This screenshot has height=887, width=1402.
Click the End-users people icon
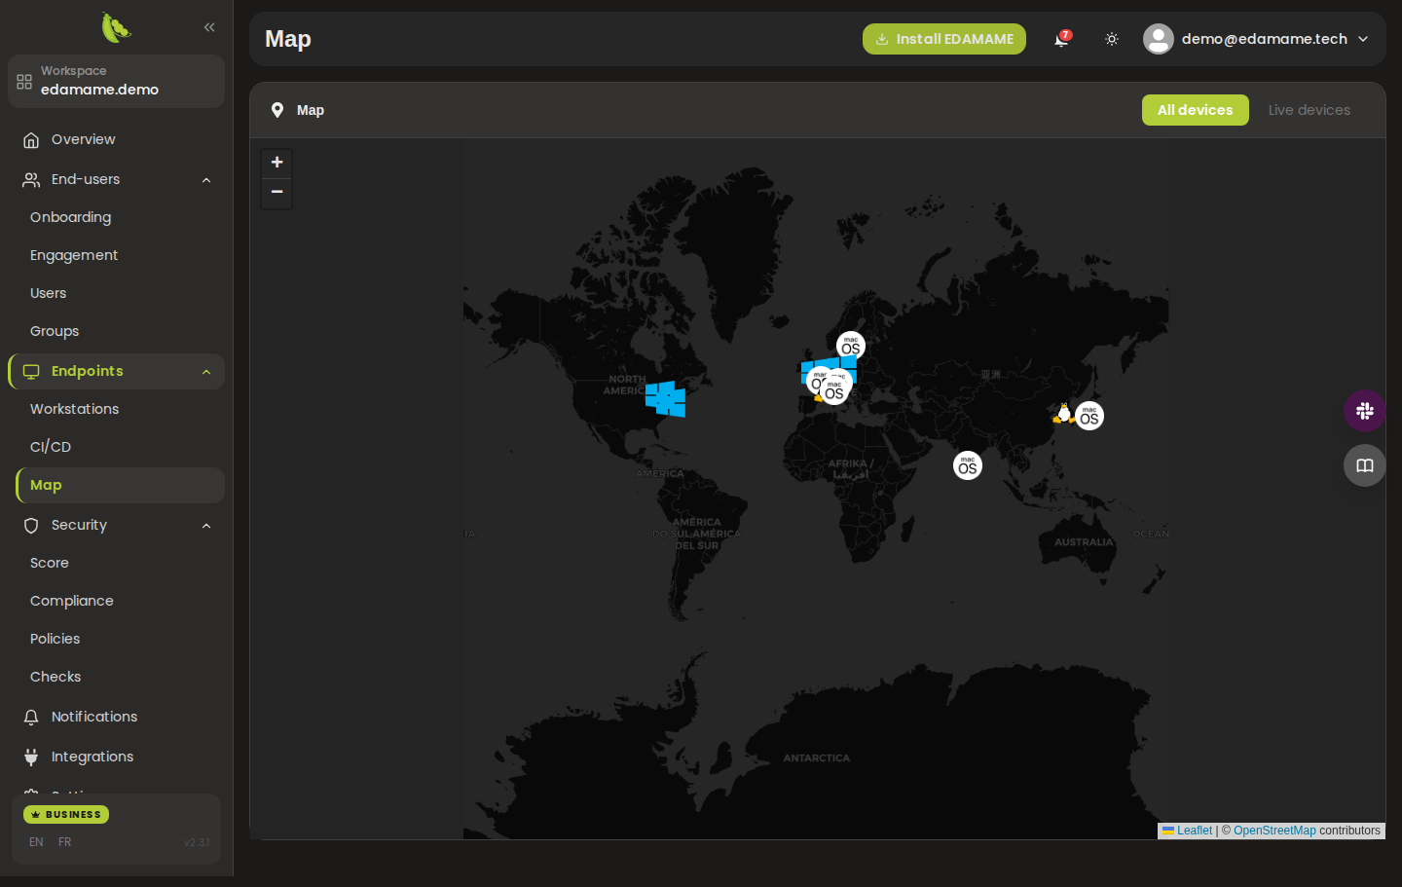coord(31,180)
